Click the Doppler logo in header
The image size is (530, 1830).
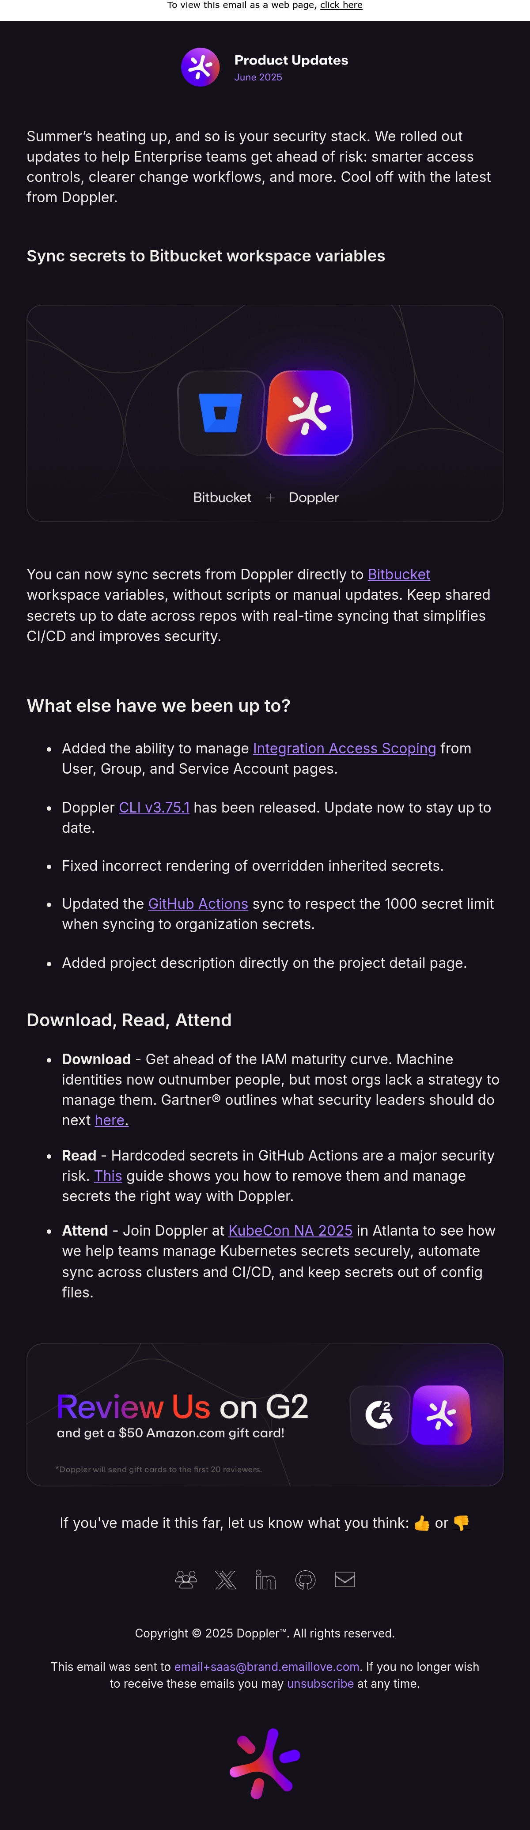click(x=201, y=68)
